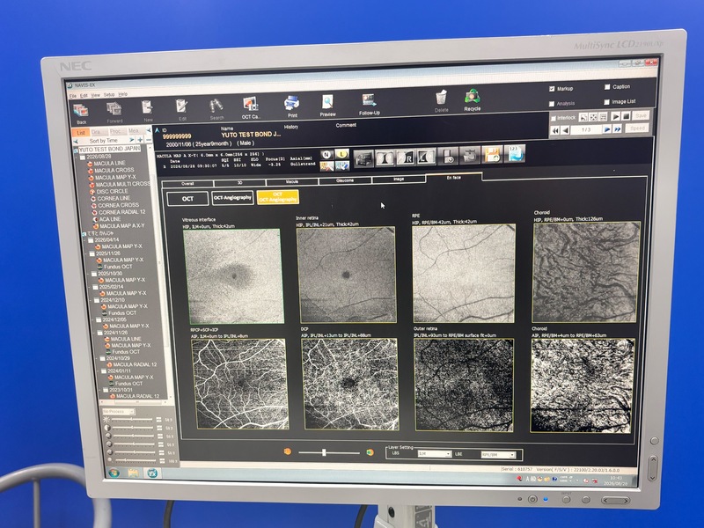Click the OCT button
The image size is (704, 528).
click(187, 199)
